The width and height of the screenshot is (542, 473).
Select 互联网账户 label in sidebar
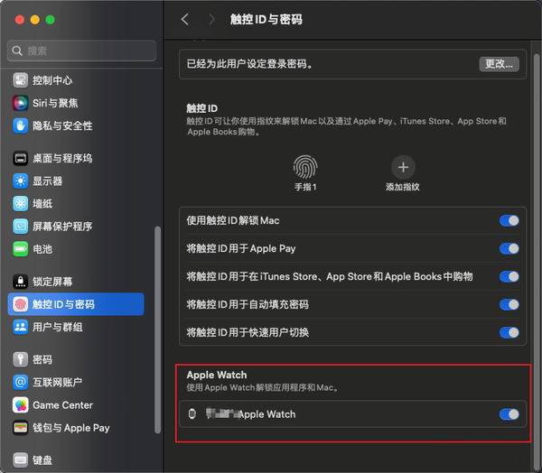point(58,382)
